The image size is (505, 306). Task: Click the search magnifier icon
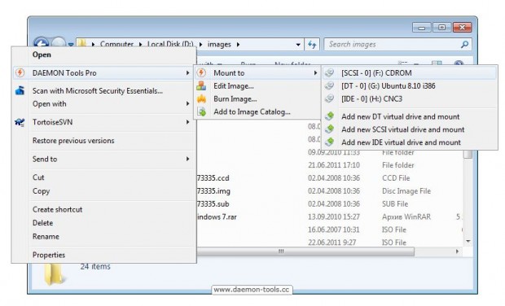464,45
